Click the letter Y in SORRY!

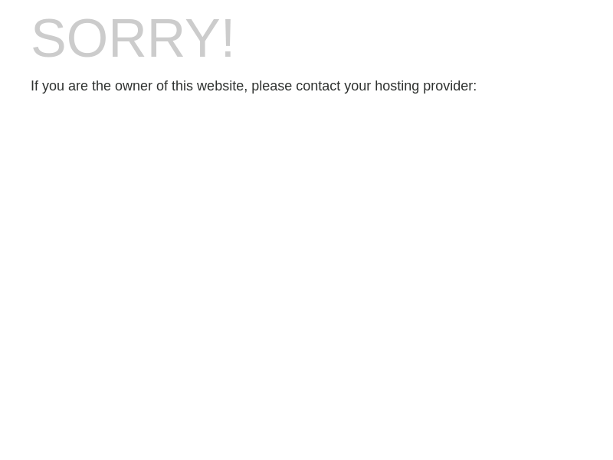pos(202,38)
